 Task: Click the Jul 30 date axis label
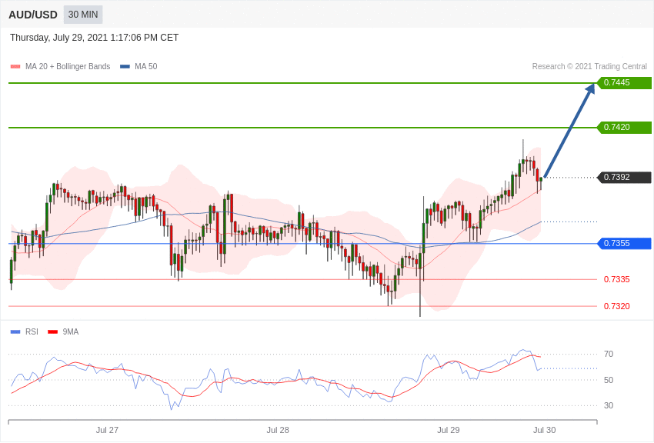(x=544, y=430)
